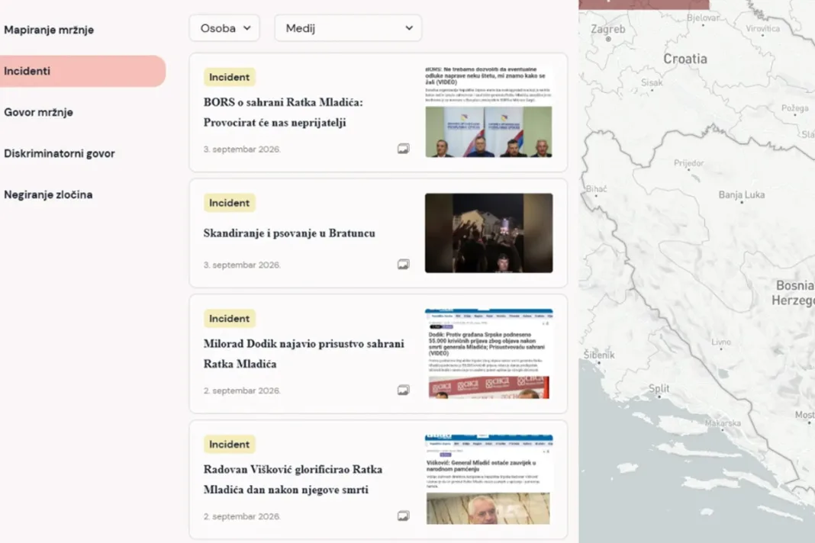The height and width of the screenshot is (543, 815).
Task: Open Diskriminatorni govor section
Action: [x=60, y=153]
